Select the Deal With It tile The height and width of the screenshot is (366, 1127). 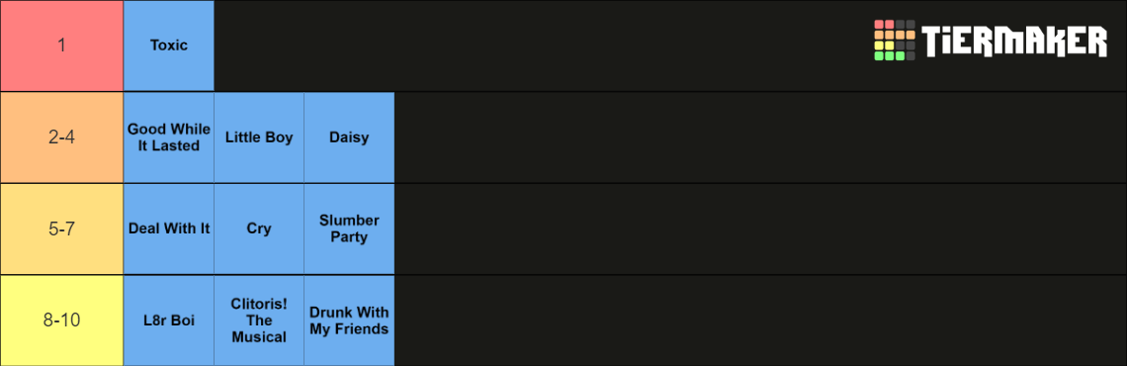(x=169, y=229)
